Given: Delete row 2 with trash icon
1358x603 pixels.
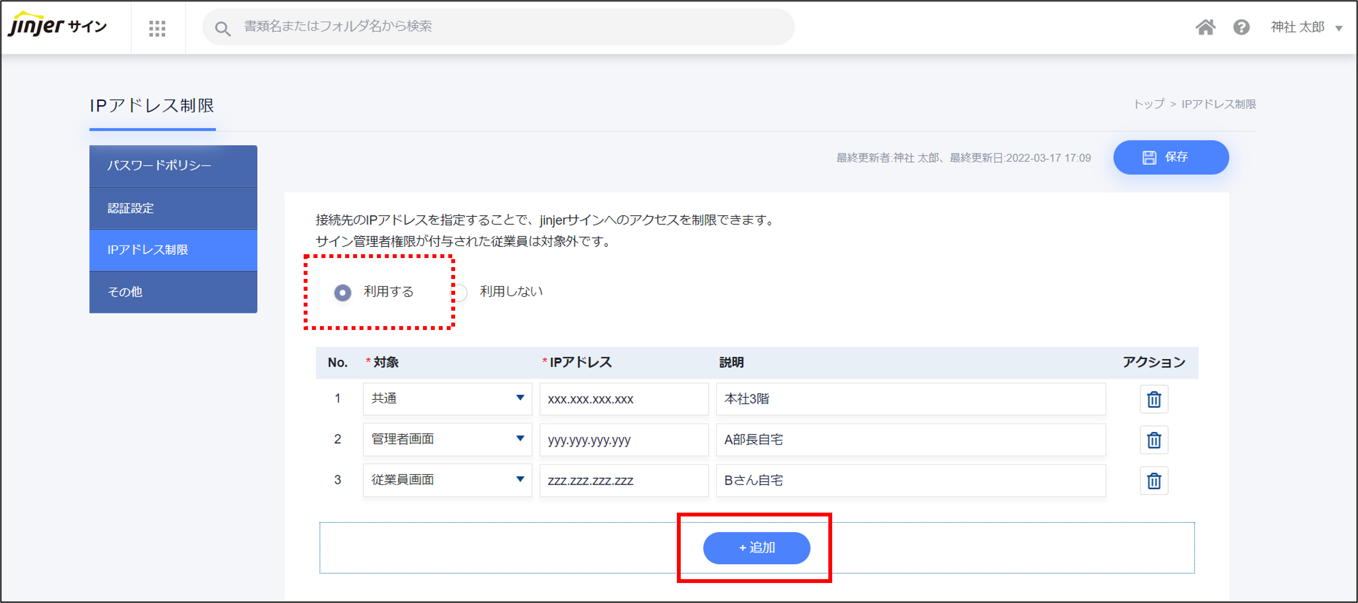Looking at the screenshot, I should coord(1154,440).
